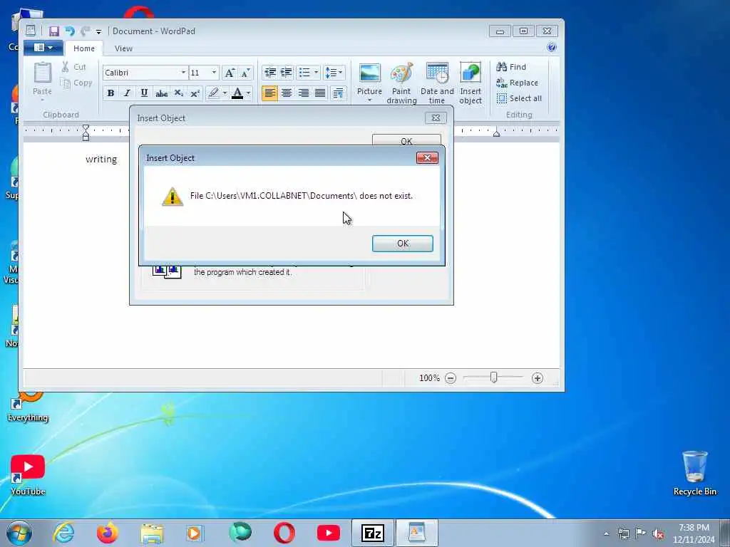Open 7-Zip from the taskbar
730x547 pixels.
(372, 533)
